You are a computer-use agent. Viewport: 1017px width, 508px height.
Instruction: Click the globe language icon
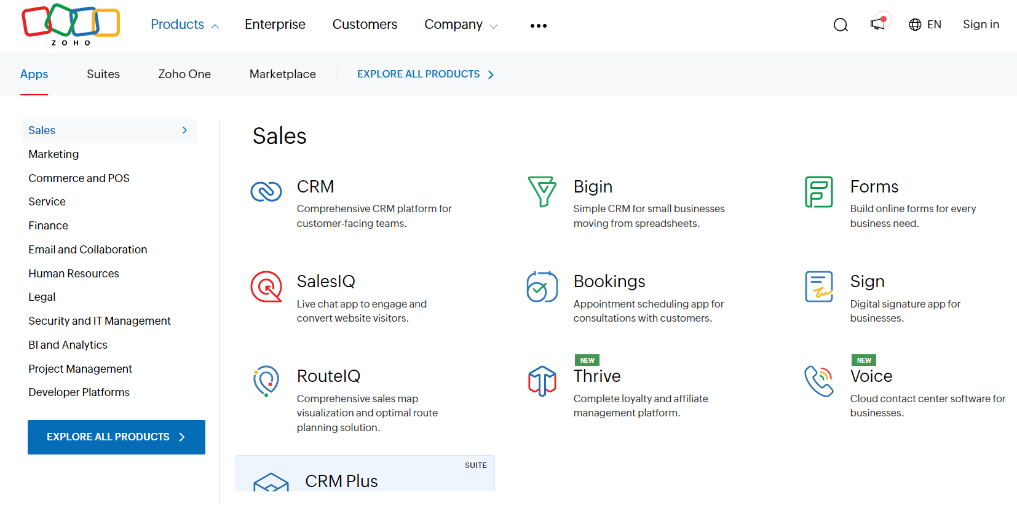point(915,25)
